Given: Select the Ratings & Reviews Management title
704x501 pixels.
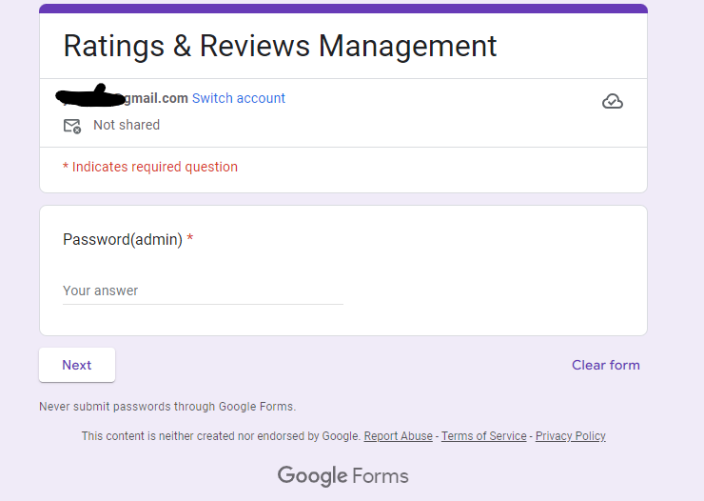Looking at the screenshot, I should coord(280,46).
